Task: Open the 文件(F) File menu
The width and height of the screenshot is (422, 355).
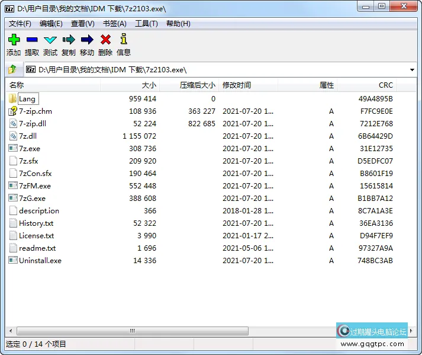Action: point(20,24)
